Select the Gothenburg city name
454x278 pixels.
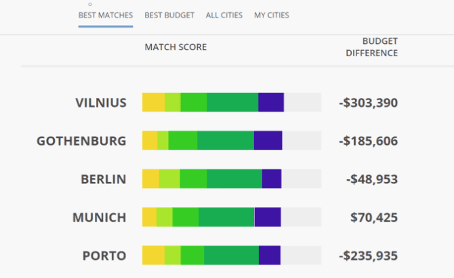coord(81,141)
